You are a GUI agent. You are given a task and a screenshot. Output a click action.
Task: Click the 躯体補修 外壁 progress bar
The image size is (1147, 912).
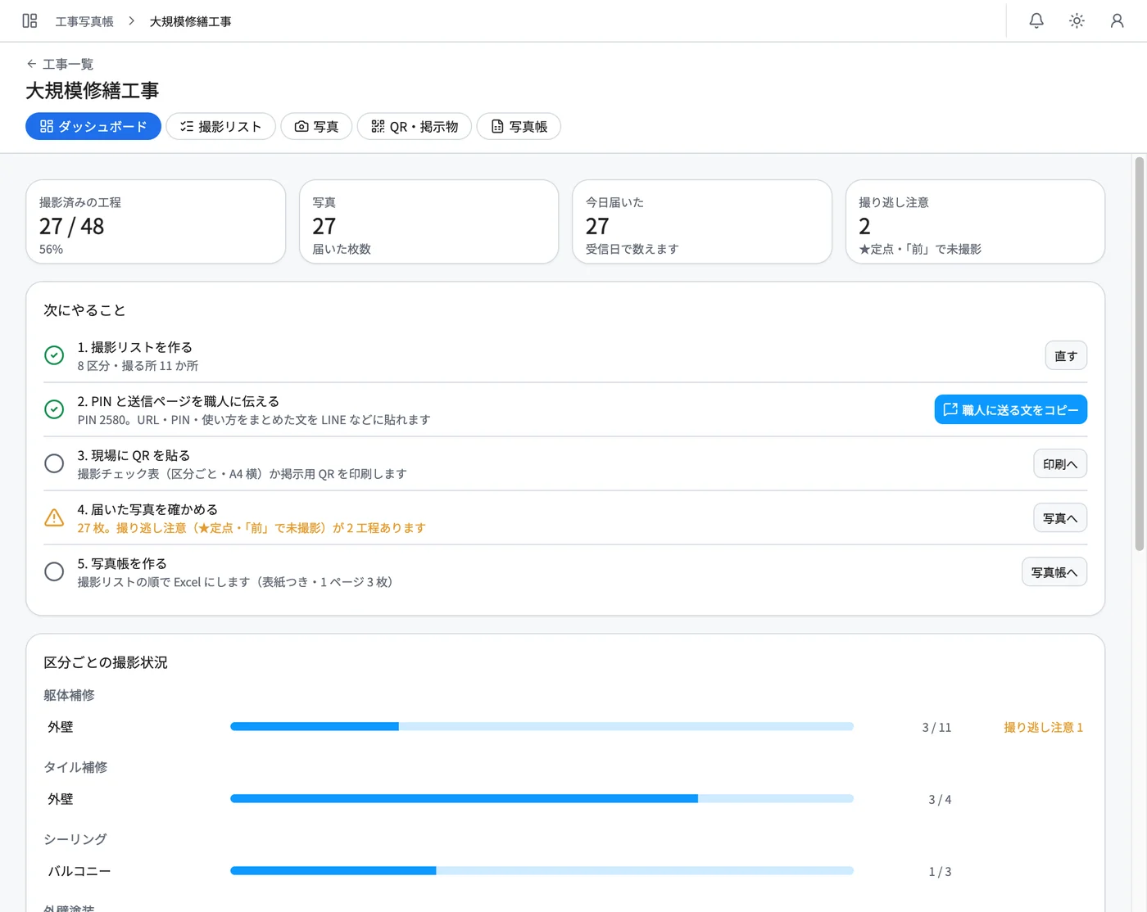[x=542, y=727]
